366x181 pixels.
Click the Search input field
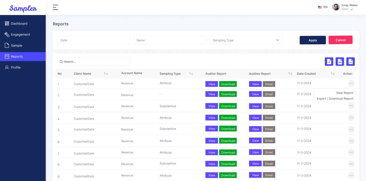point(94,62)
